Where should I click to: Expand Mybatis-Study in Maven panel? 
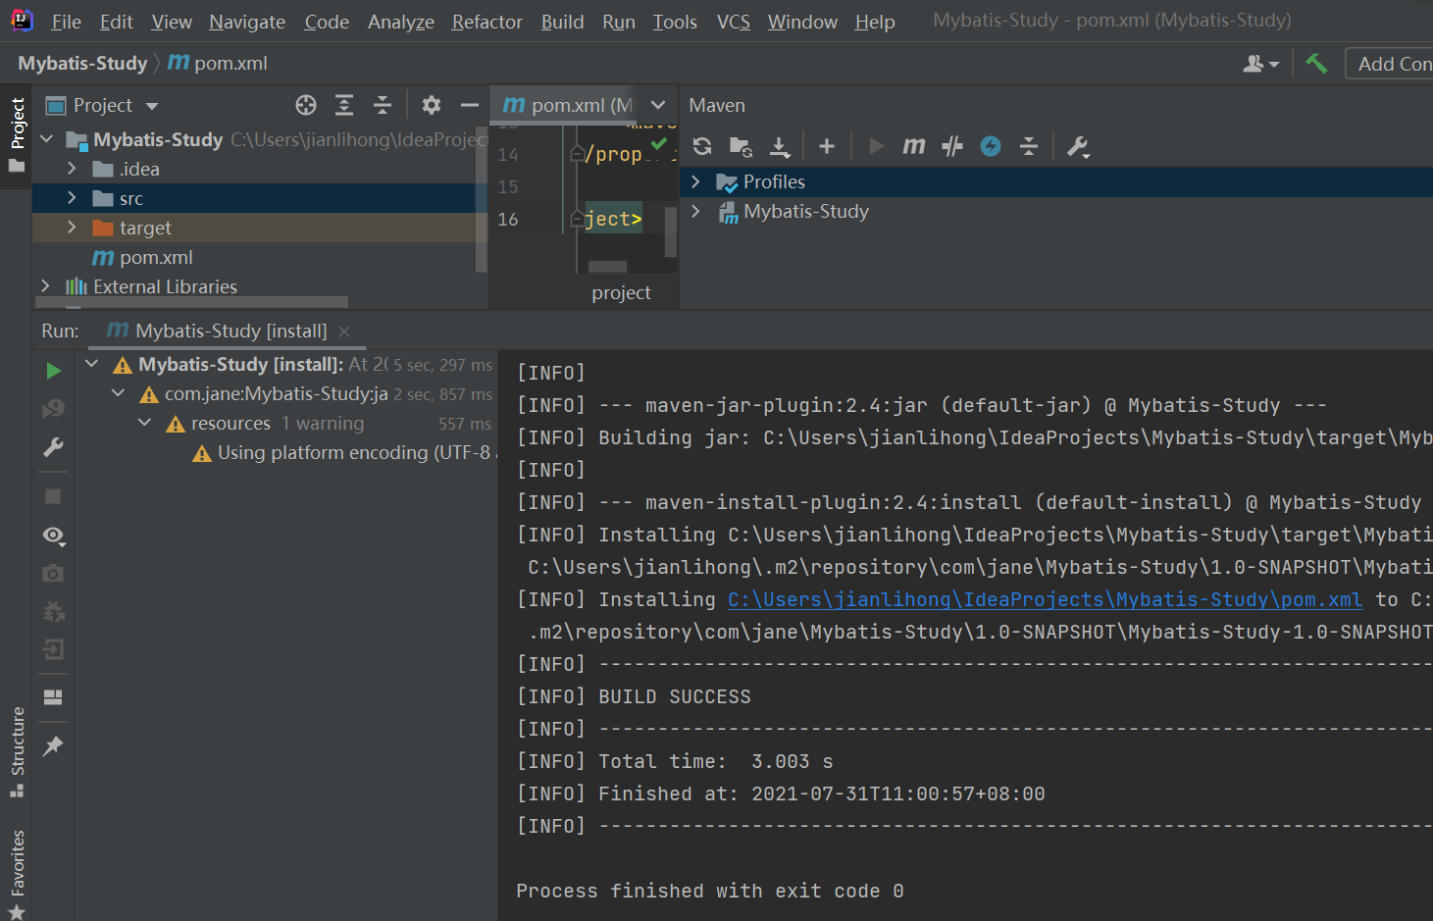695,211
